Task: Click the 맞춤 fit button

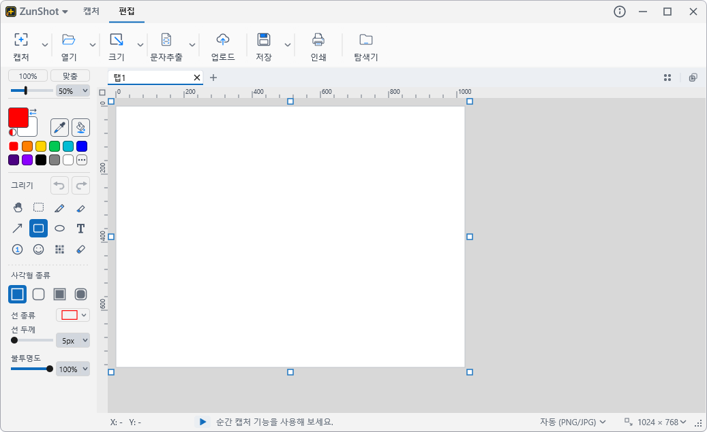Action: [70, 76]
